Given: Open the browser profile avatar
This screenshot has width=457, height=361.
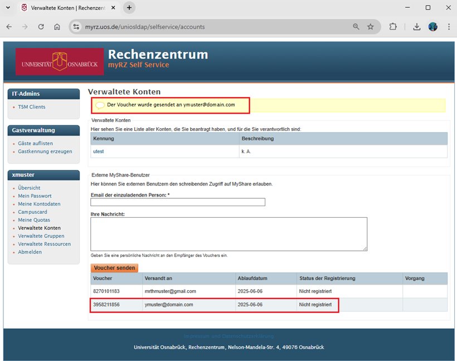Looking at the screenshot, I should (x=432, y=27).
